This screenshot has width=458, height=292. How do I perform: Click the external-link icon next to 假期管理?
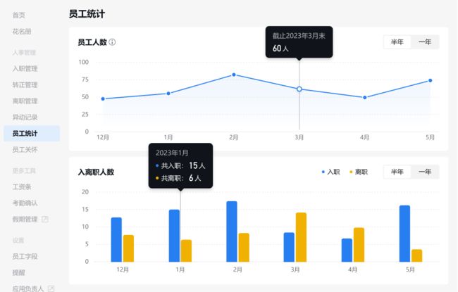pyautogui.click(x=45, y=219)
